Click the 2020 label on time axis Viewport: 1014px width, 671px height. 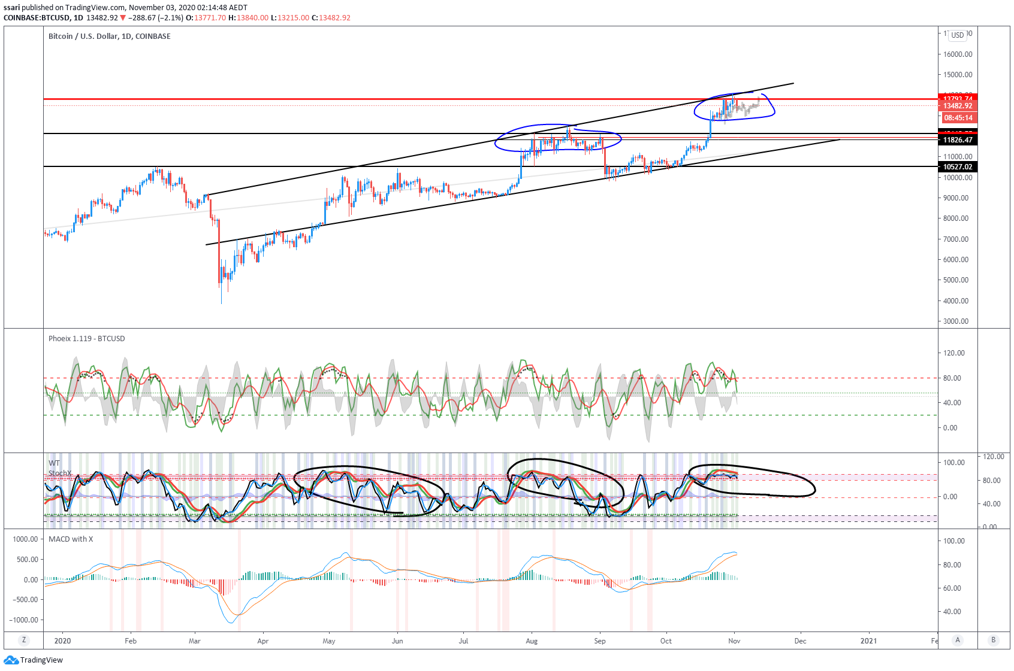click(62, 640)
